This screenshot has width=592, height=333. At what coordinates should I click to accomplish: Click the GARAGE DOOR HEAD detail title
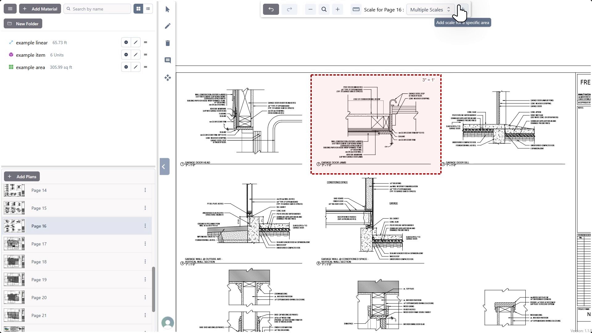click(x=197, y=162)
